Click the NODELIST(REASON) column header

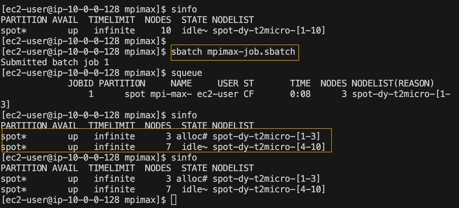[x=393, y=83]
